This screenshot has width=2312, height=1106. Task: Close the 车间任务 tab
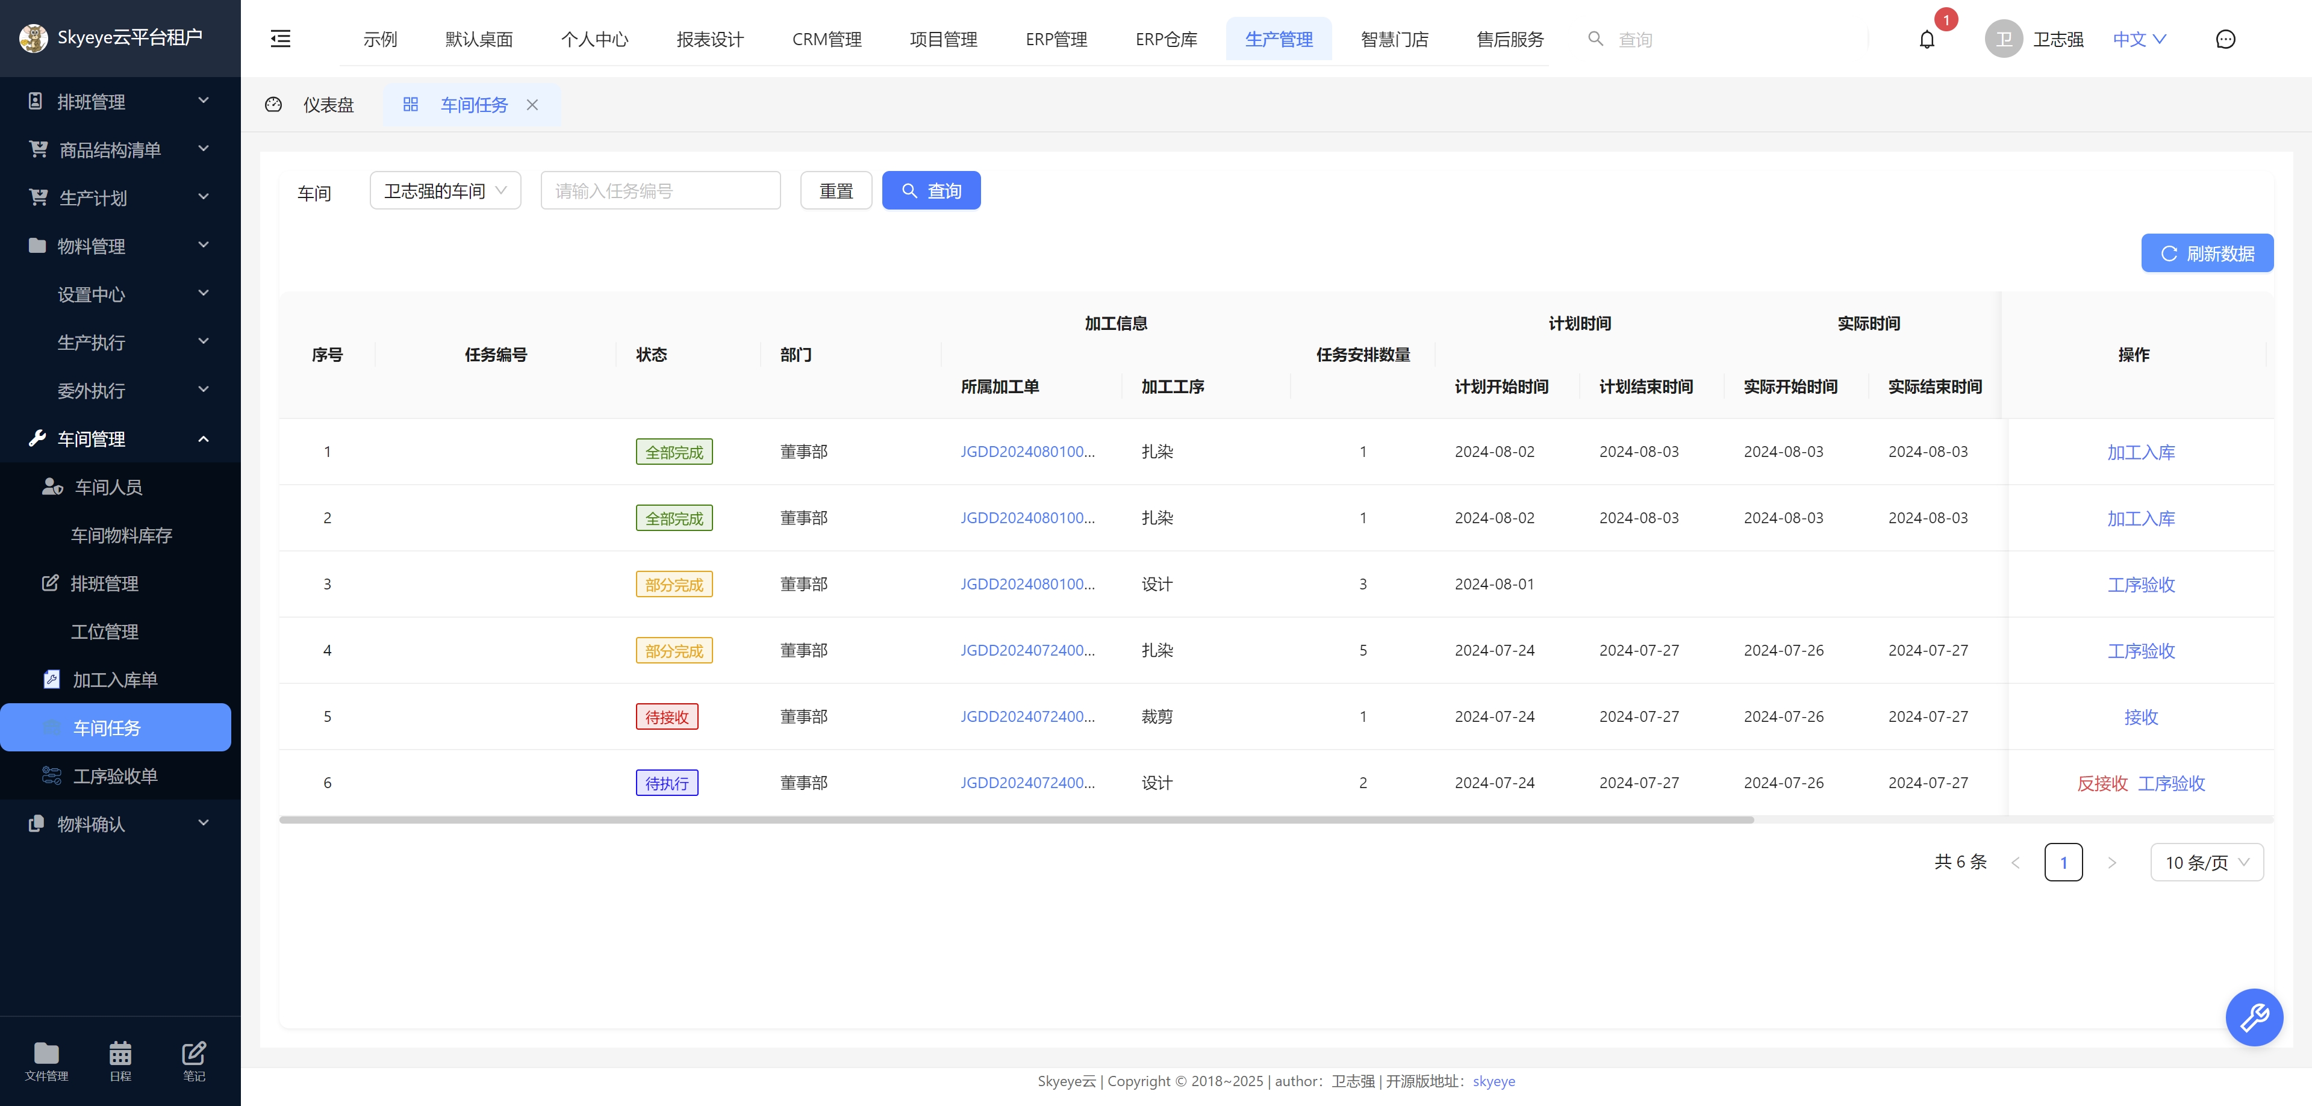(x=532, y=105)
